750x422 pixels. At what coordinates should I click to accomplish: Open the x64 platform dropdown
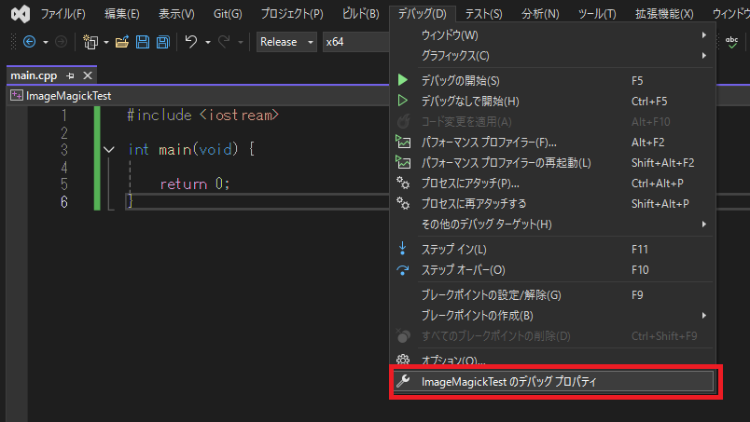click(x=354, y=42)
